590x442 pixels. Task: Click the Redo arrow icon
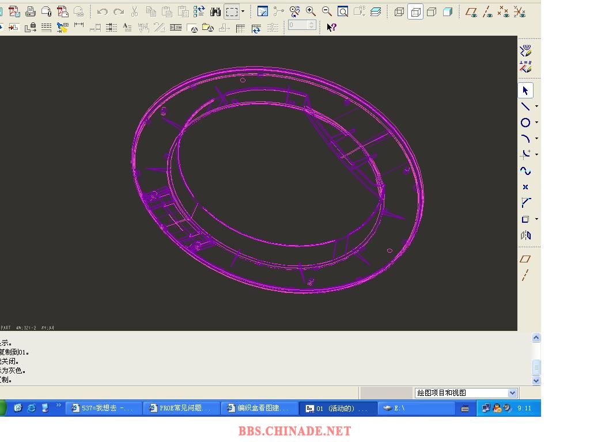119,12
